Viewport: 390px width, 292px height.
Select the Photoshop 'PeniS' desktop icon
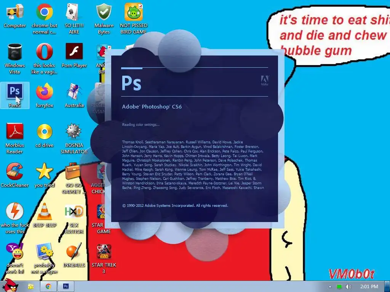(15, 95)
